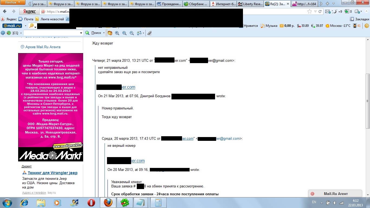
Task: Open the Mail.Ru toolbar settings gear
Action: (367, 26)
